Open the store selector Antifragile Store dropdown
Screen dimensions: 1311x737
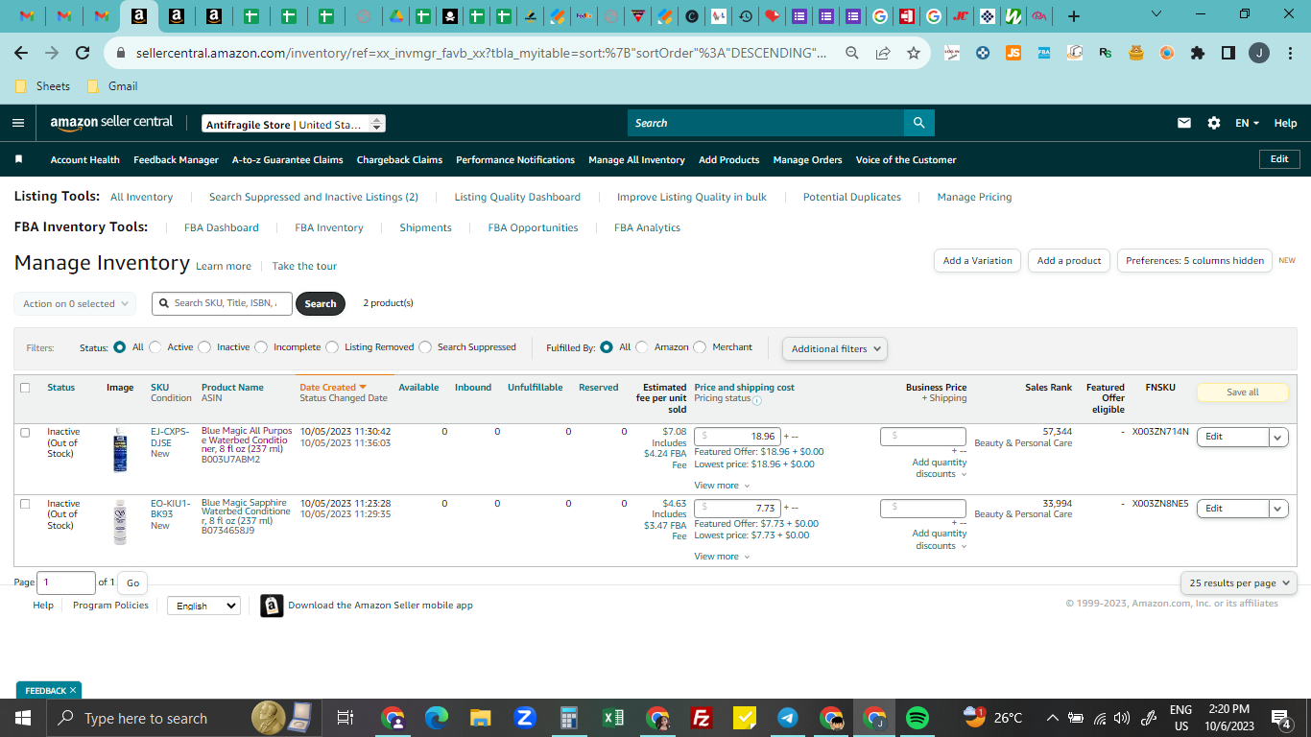(294, 124)
